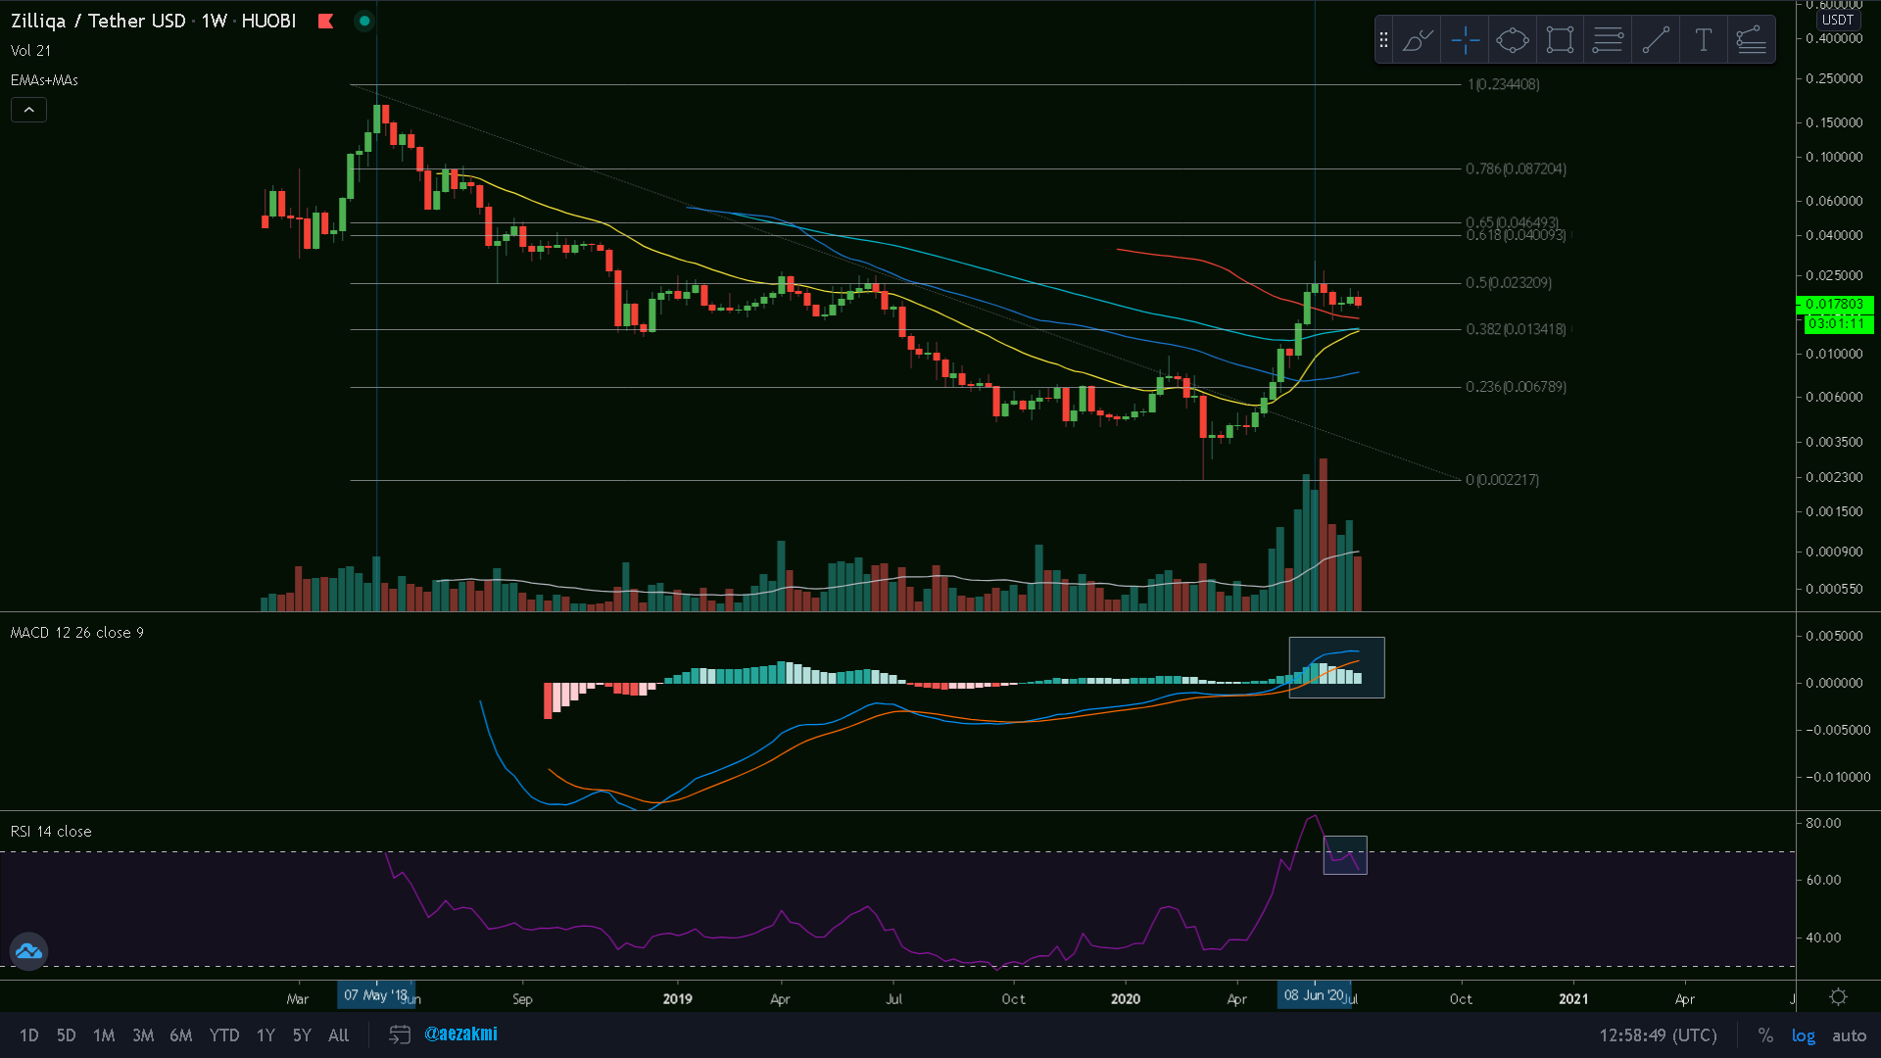Open the go to date picker
Screen dimensions: 1881x1058
click(x=399, y=1034)
